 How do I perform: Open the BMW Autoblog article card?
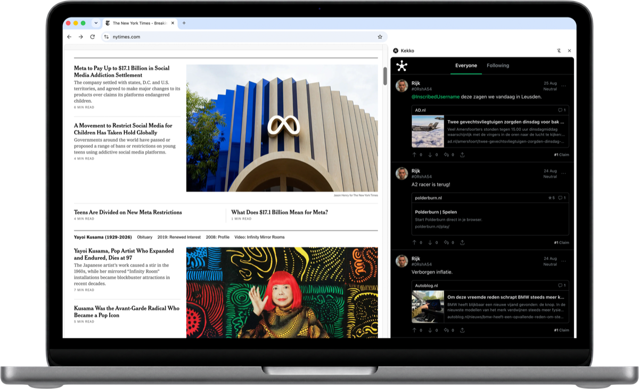click(x=490, y=302)
